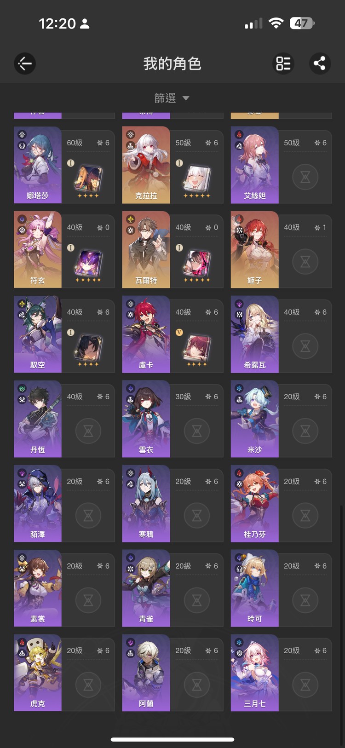Open the share icon
The image size is (345, 748).
320,63
